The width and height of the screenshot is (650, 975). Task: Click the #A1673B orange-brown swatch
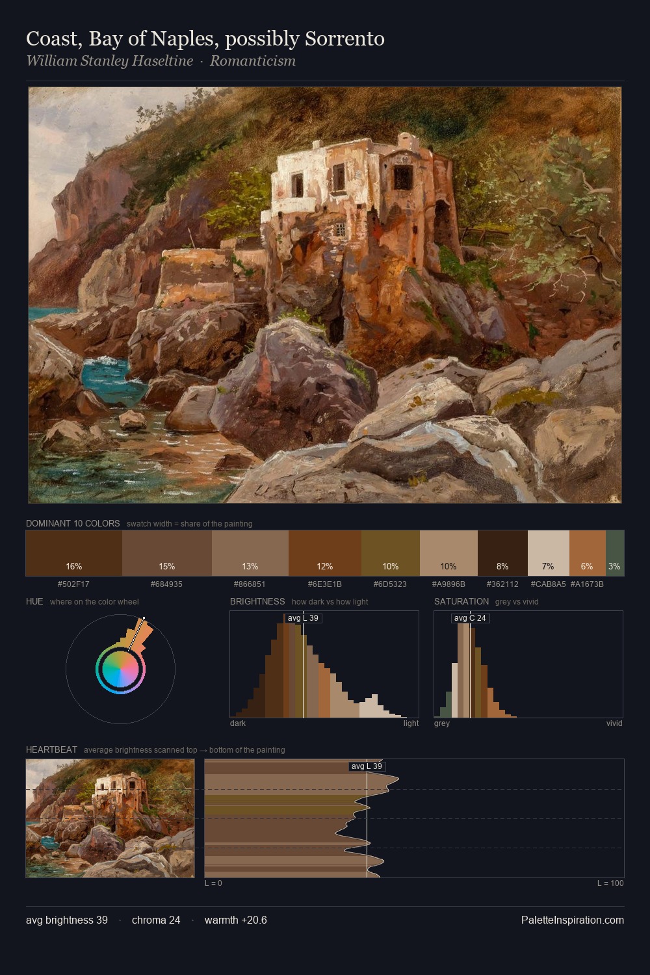(x=588, y=553)
